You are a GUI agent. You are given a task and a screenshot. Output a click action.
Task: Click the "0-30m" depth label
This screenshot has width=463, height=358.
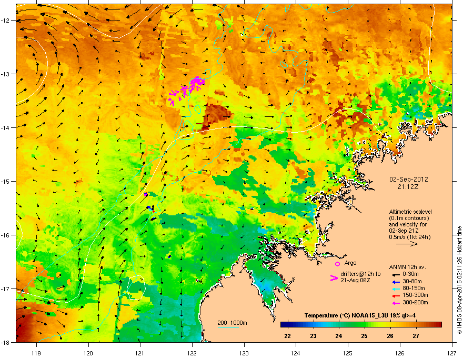(410, 274)
